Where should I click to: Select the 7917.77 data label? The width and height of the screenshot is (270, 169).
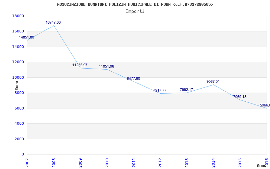[160, 90]
